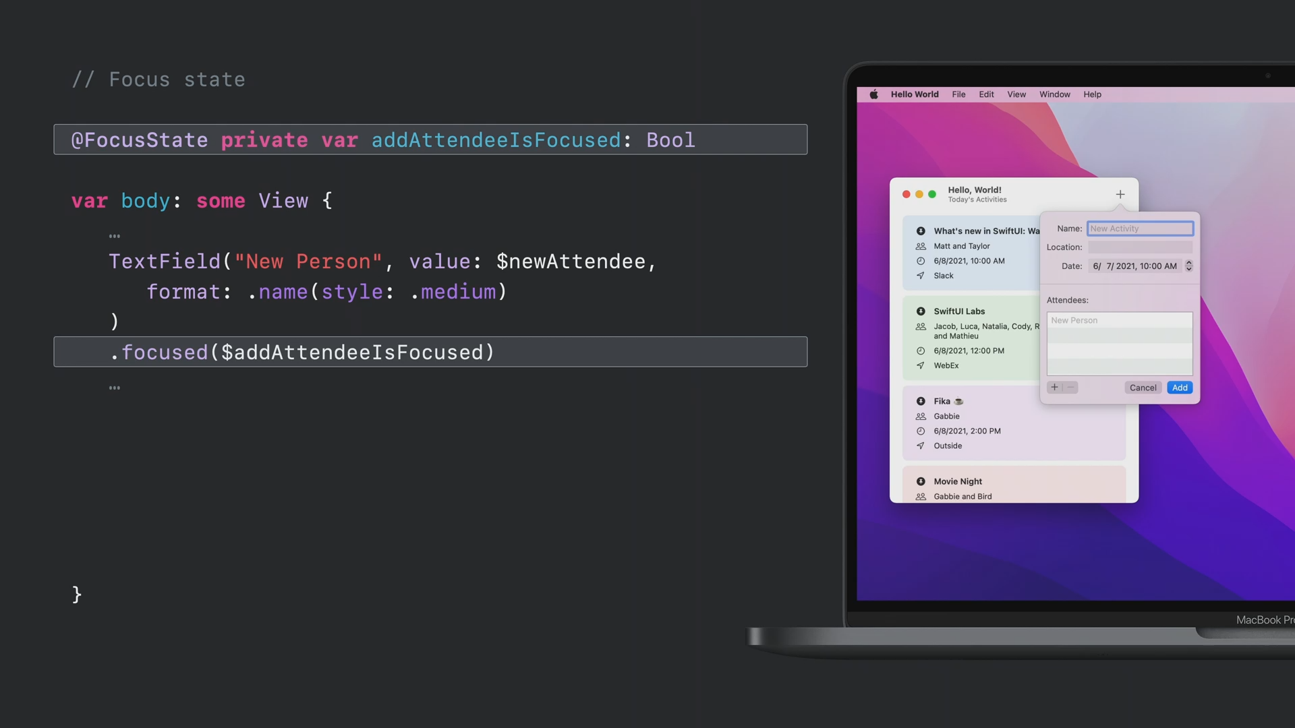Click remove attendee minus button

pos(1070,388)
